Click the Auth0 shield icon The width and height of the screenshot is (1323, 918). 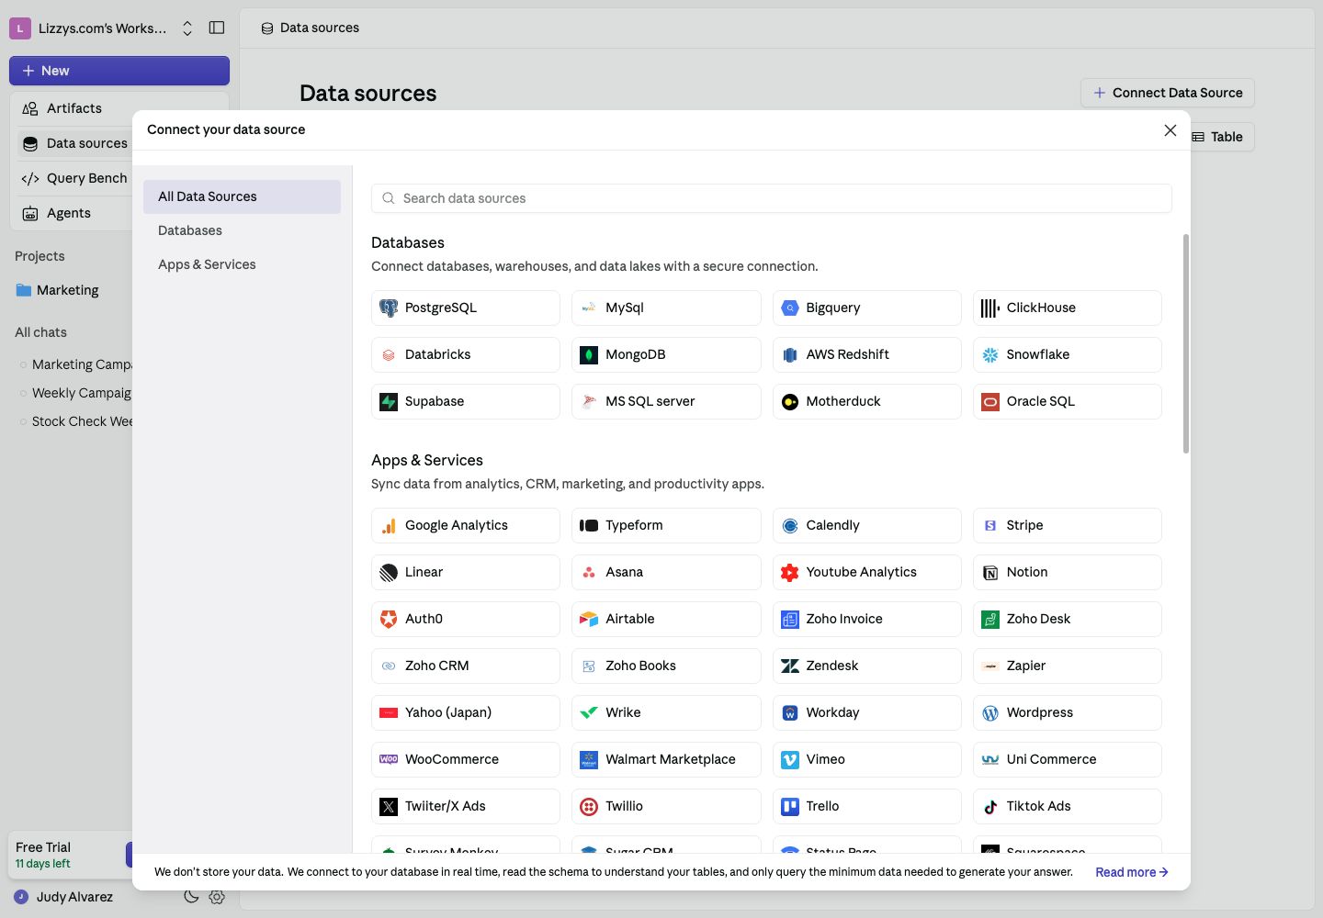[x=389, y=620]
